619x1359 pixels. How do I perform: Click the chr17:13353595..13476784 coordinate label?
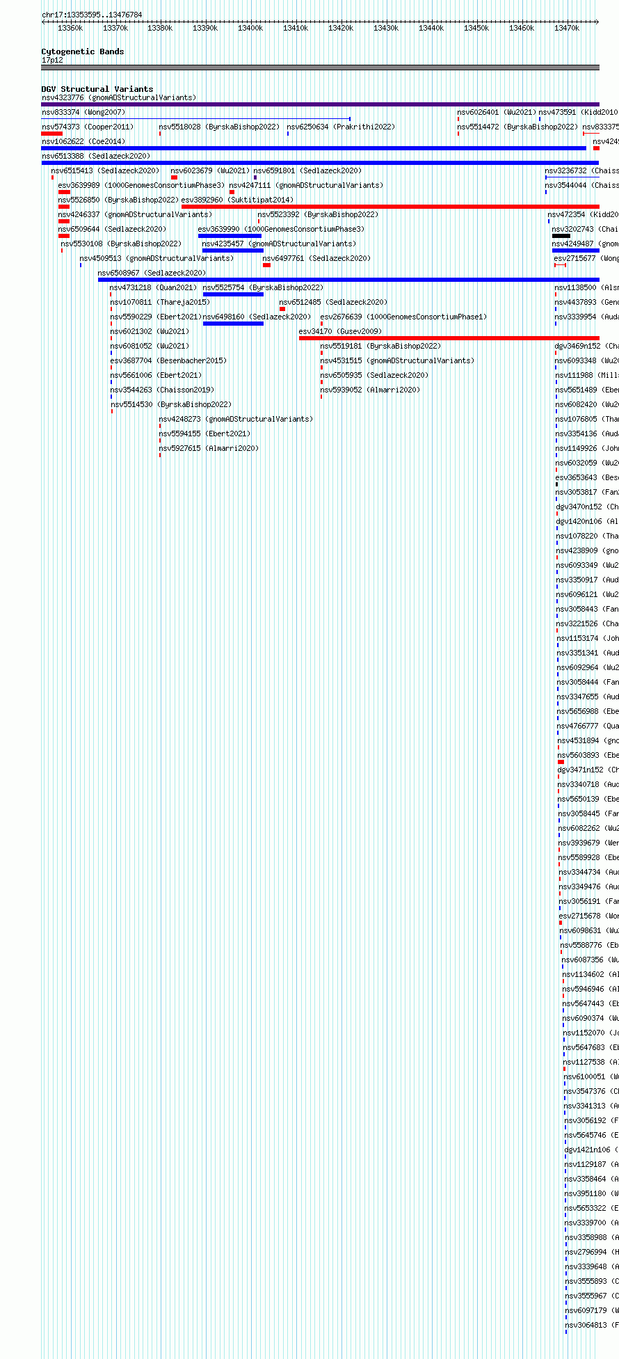tap(92, 15)
